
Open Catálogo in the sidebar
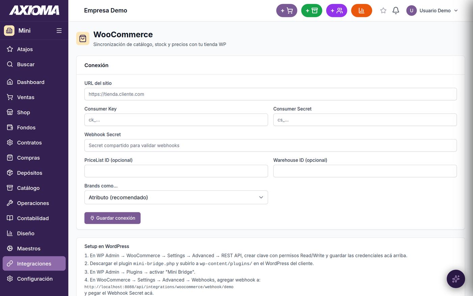pos(34,188)
